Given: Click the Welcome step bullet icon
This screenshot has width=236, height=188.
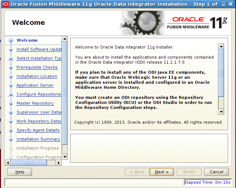Looking at the screenshot, I should pyautogui.click(x=11, y=40).
